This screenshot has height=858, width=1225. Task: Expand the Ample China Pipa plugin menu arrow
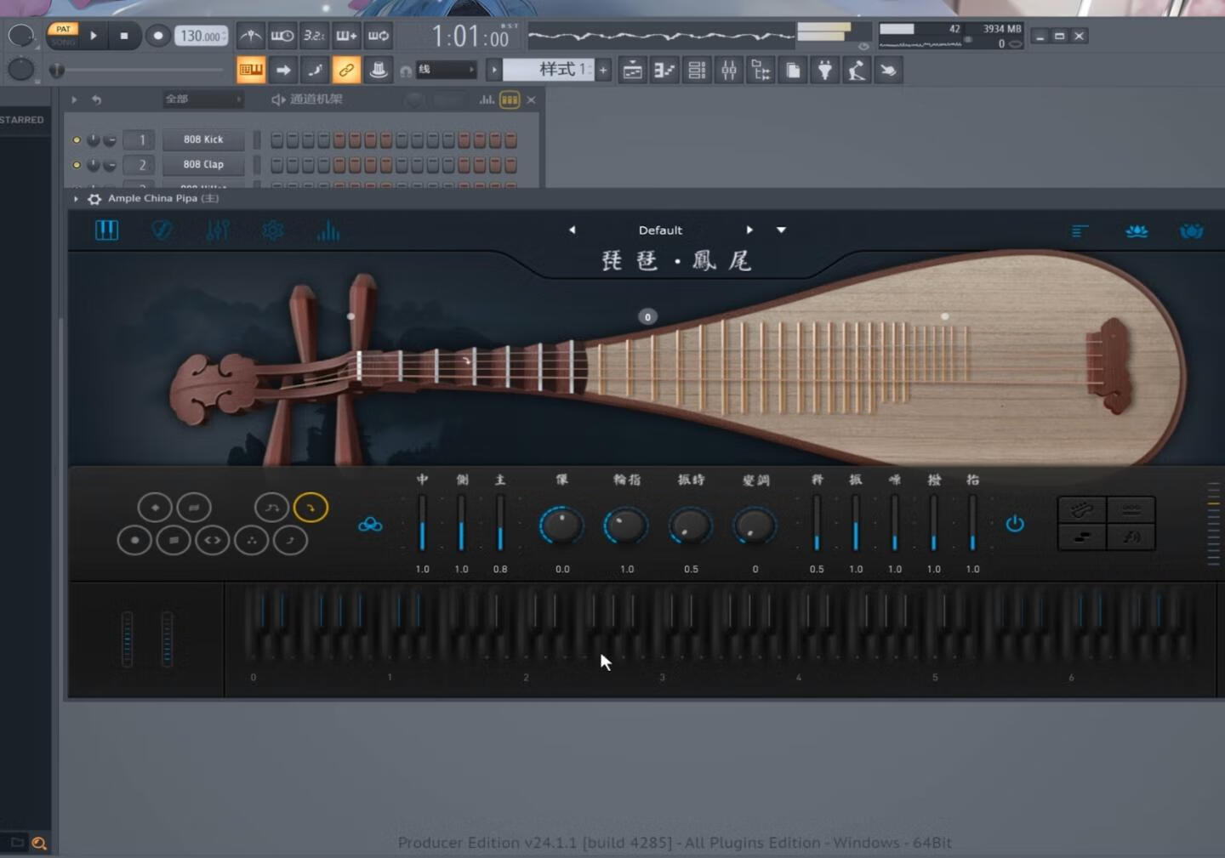(x=76, y=199)
